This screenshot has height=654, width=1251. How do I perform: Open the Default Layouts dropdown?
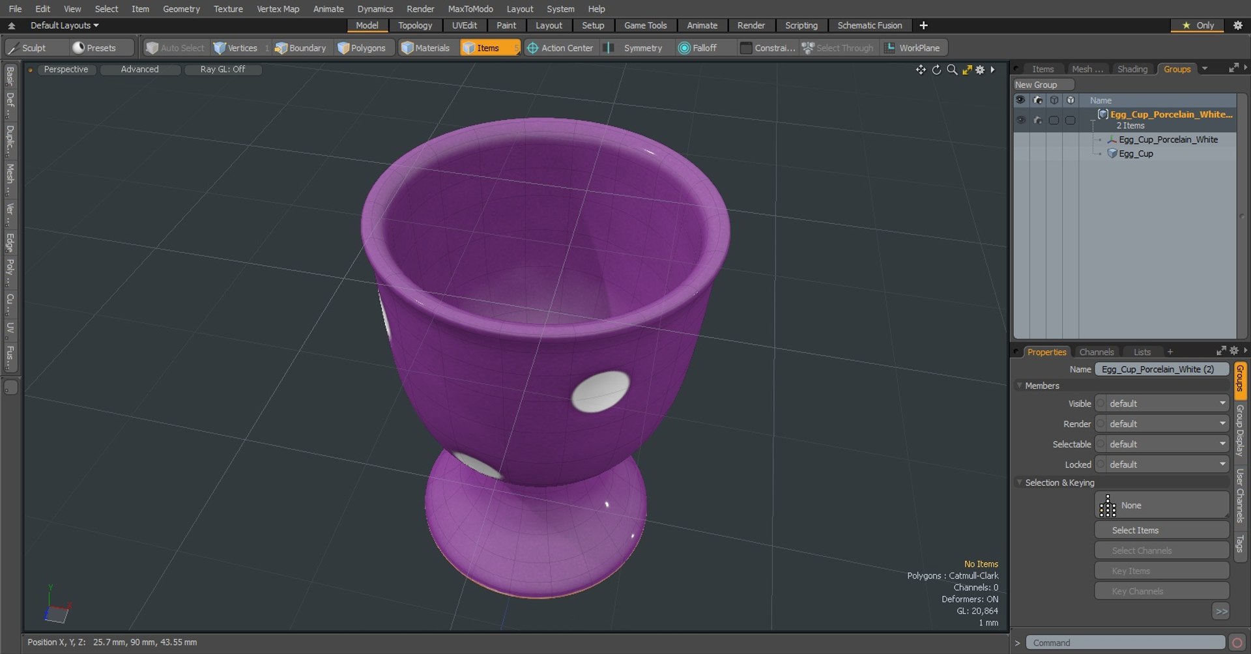(65, 25)
